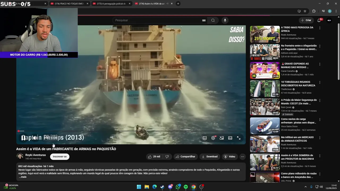Open WhatsApp from the taskbar
The image size is (340, 191).
178,187
